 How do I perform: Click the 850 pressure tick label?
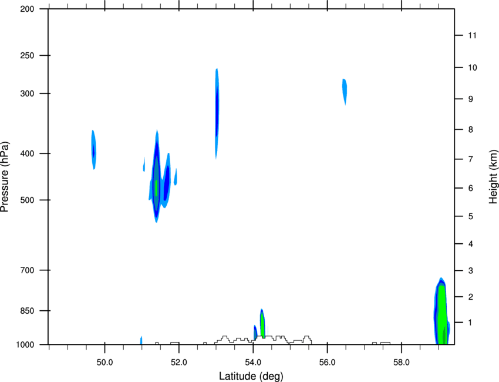tap(27, 311)
